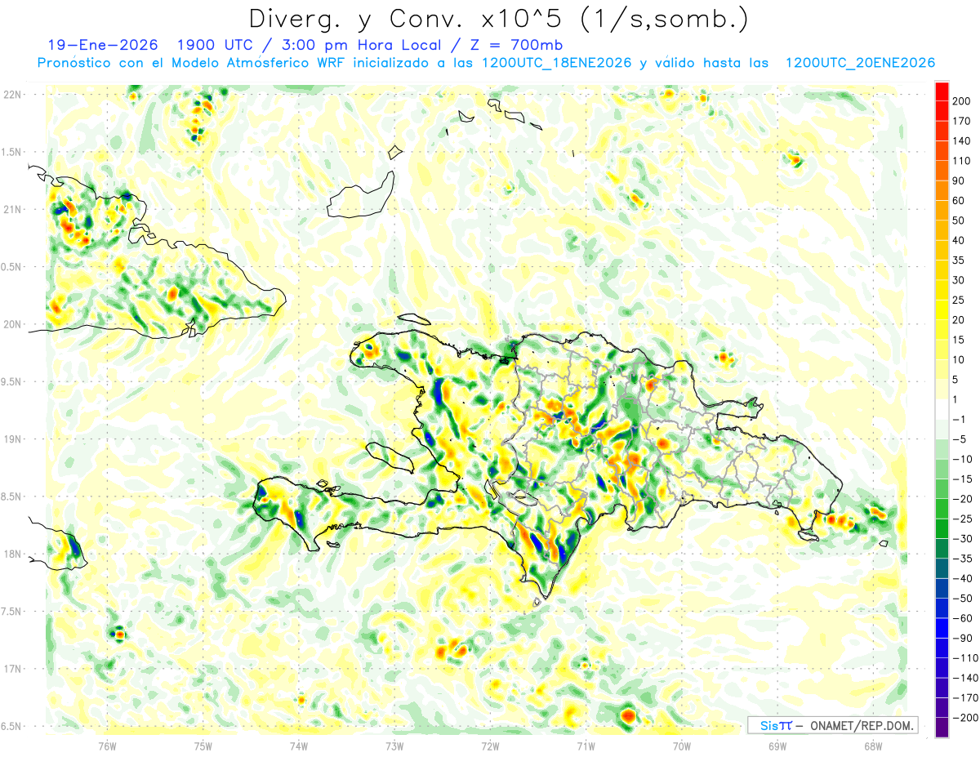Click the 21N latitude label
Image resolution: width=980 pixels, height=757 pixels.
click(x=12, y=209)
